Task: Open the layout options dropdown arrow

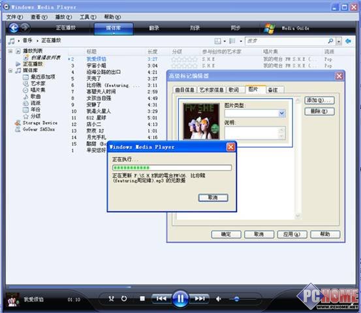Action: click(x=225, y=41)
